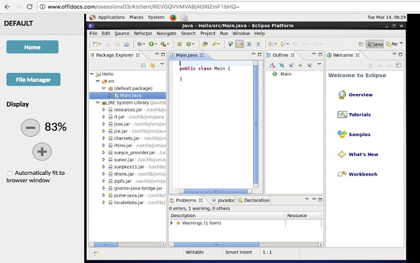
Task: Open the Overview link in Welcome
Action: 360,95
